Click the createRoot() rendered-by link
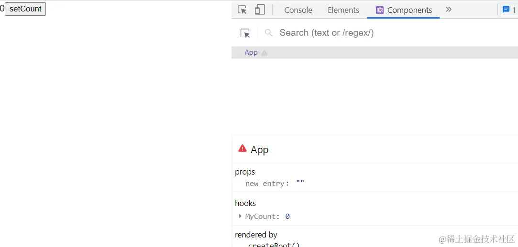518x247 pixels. (x=274, y=245)
